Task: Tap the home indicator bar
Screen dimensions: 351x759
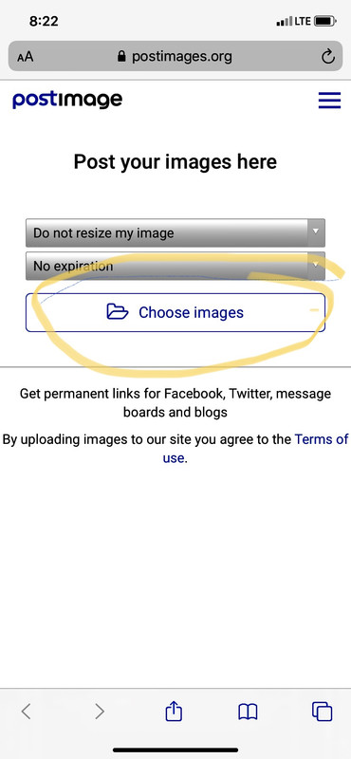Action: coord(175,750)
